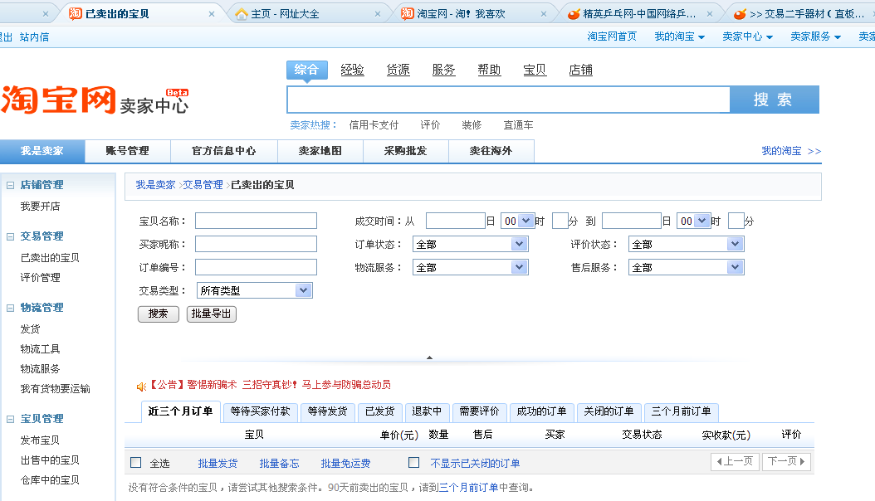Enable 不显示已关闭的订单 checkbox
This screenshot has width=875, height=501.
click(413, 463)
